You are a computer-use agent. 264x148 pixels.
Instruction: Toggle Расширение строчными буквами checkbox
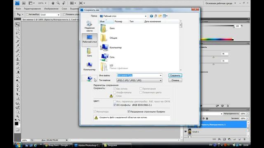point(129,111)
